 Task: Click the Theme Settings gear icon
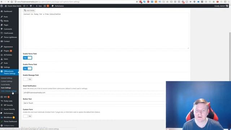pos(1,71)
